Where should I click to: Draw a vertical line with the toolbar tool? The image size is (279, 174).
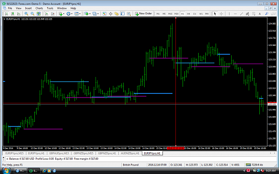click(229, 14)
